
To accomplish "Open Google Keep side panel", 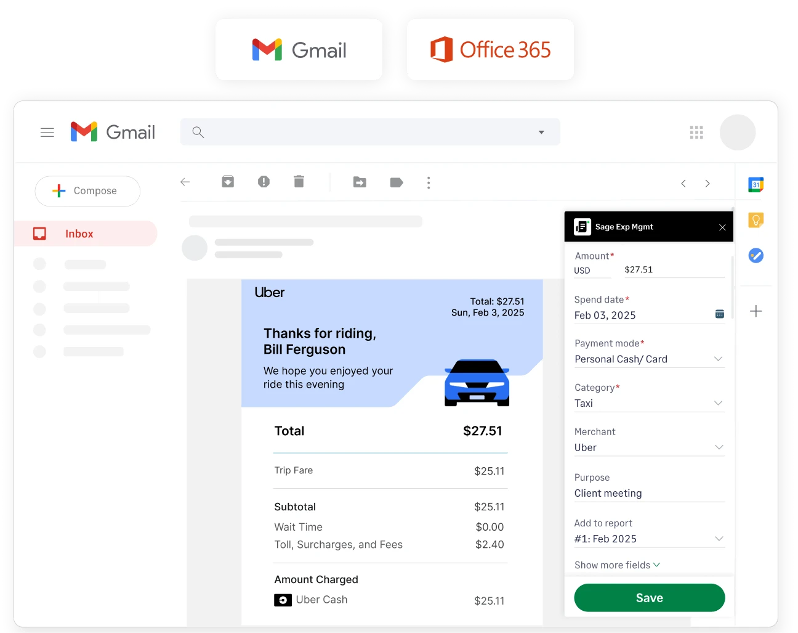I will coord(756,219).
